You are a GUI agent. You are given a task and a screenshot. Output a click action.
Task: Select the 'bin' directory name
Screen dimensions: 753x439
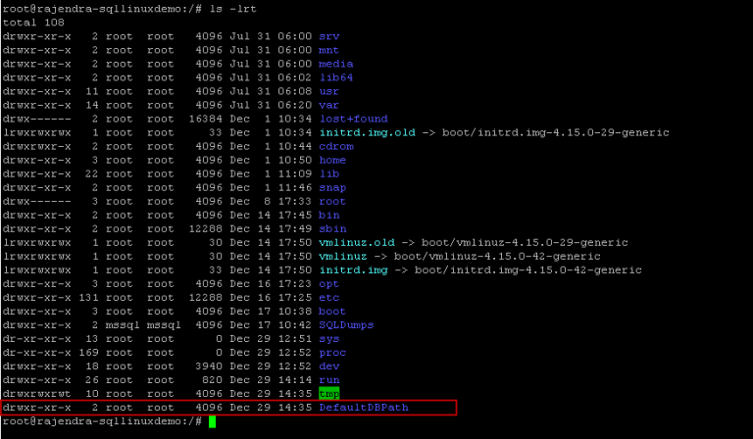pos(329,216)
